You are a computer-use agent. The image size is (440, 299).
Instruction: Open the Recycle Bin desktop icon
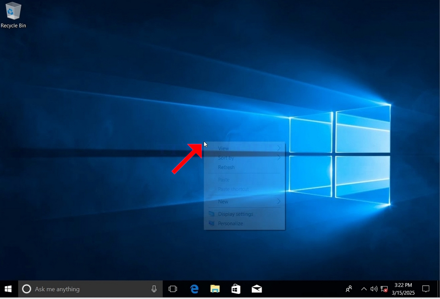click(x=13, y=15)
